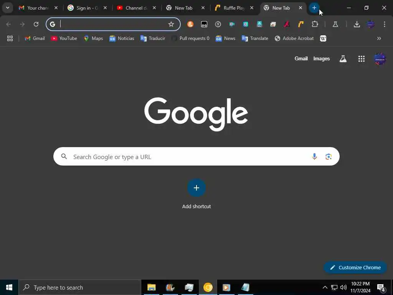Open a new tab with the plus button

click(x=314, y=8)
